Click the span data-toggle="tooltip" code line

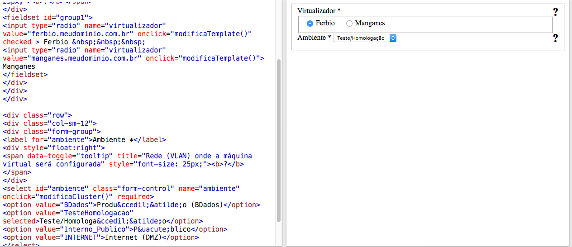tap(127, 156)
